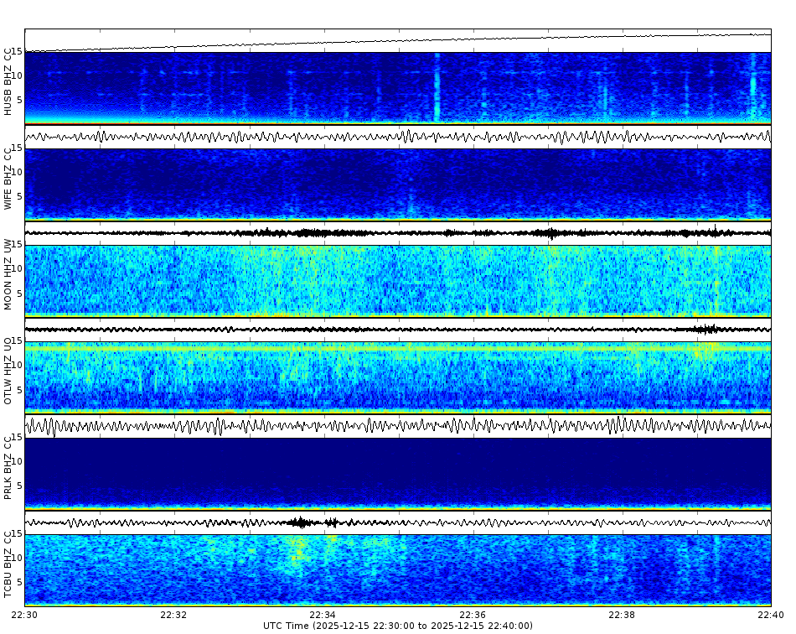The width and height of the screenshot is (796, 634).
Task: Click the frequency label 15 on HUSB axis
Action: [18, 52]
